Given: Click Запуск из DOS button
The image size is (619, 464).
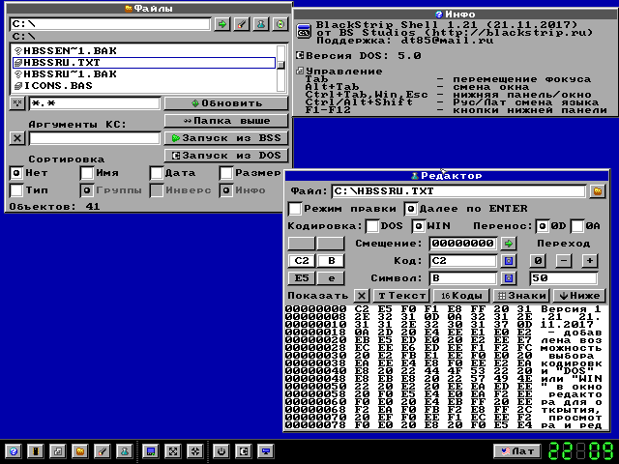Looking at the screenshot, I should 226,156.
